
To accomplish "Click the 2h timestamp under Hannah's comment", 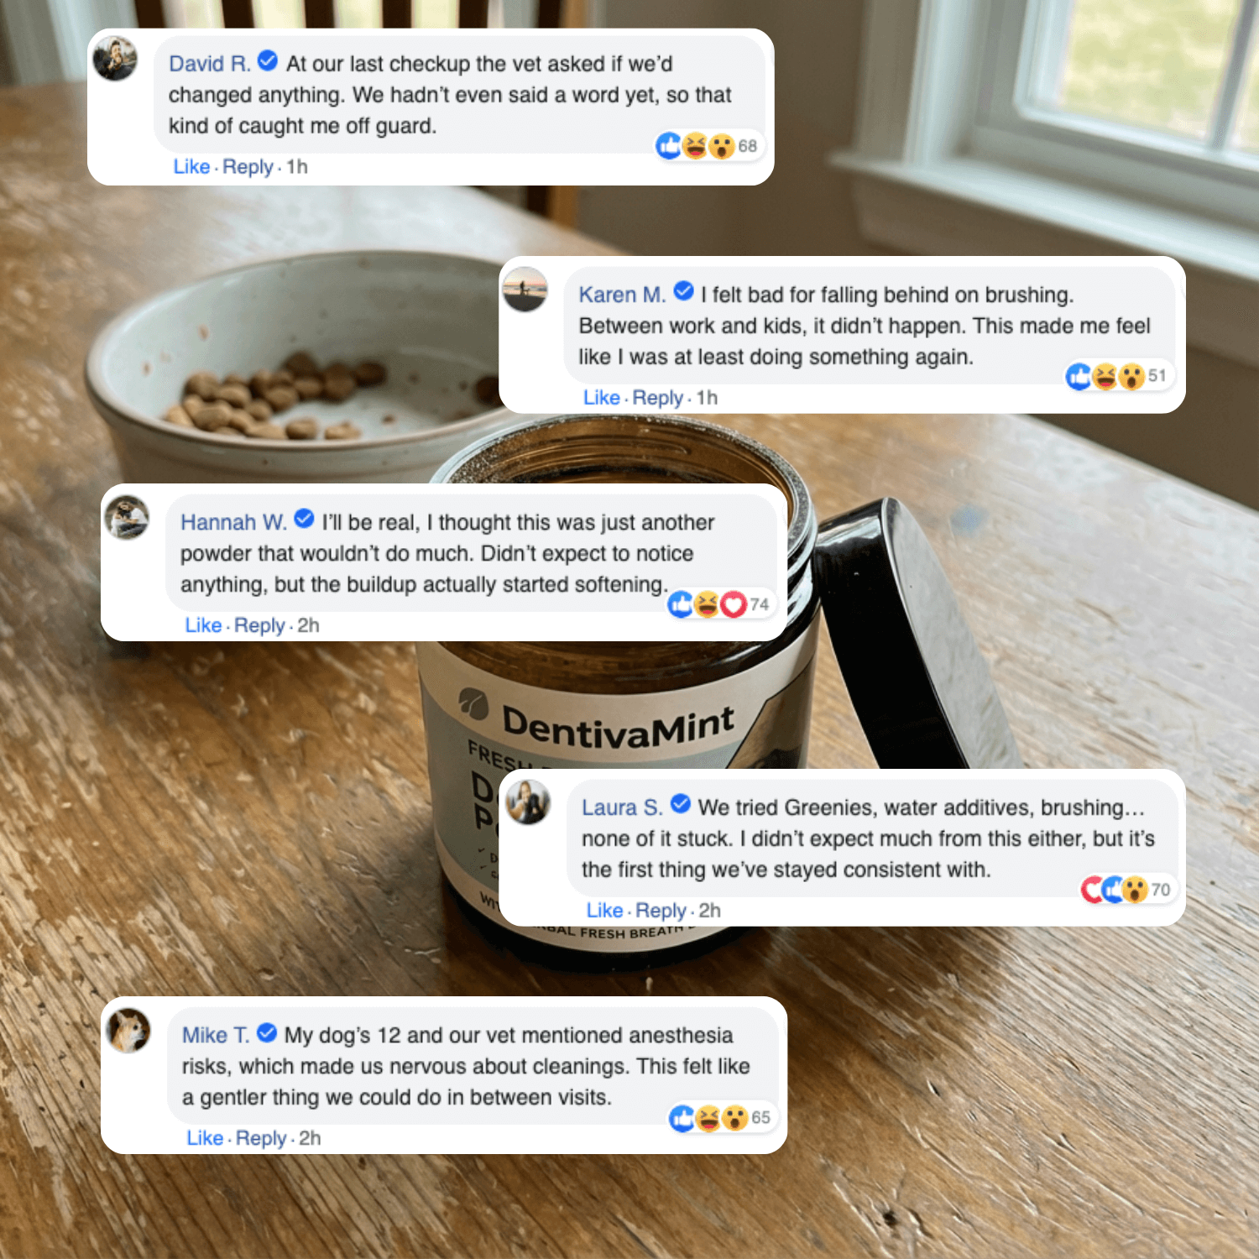I will [308, 625].
